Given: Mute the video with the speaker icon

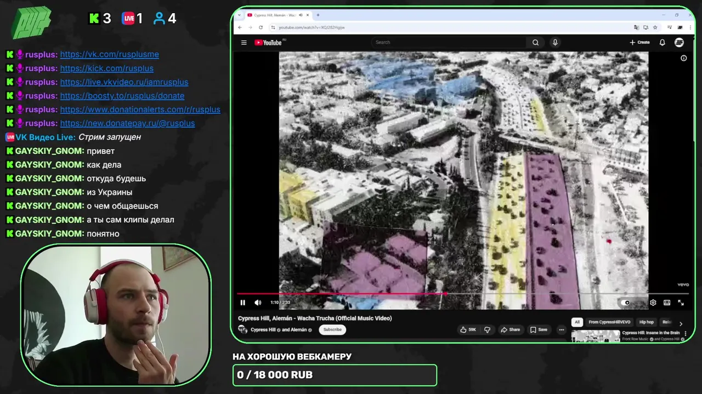Looking at the screenshot, I should [x=258, y=303].
